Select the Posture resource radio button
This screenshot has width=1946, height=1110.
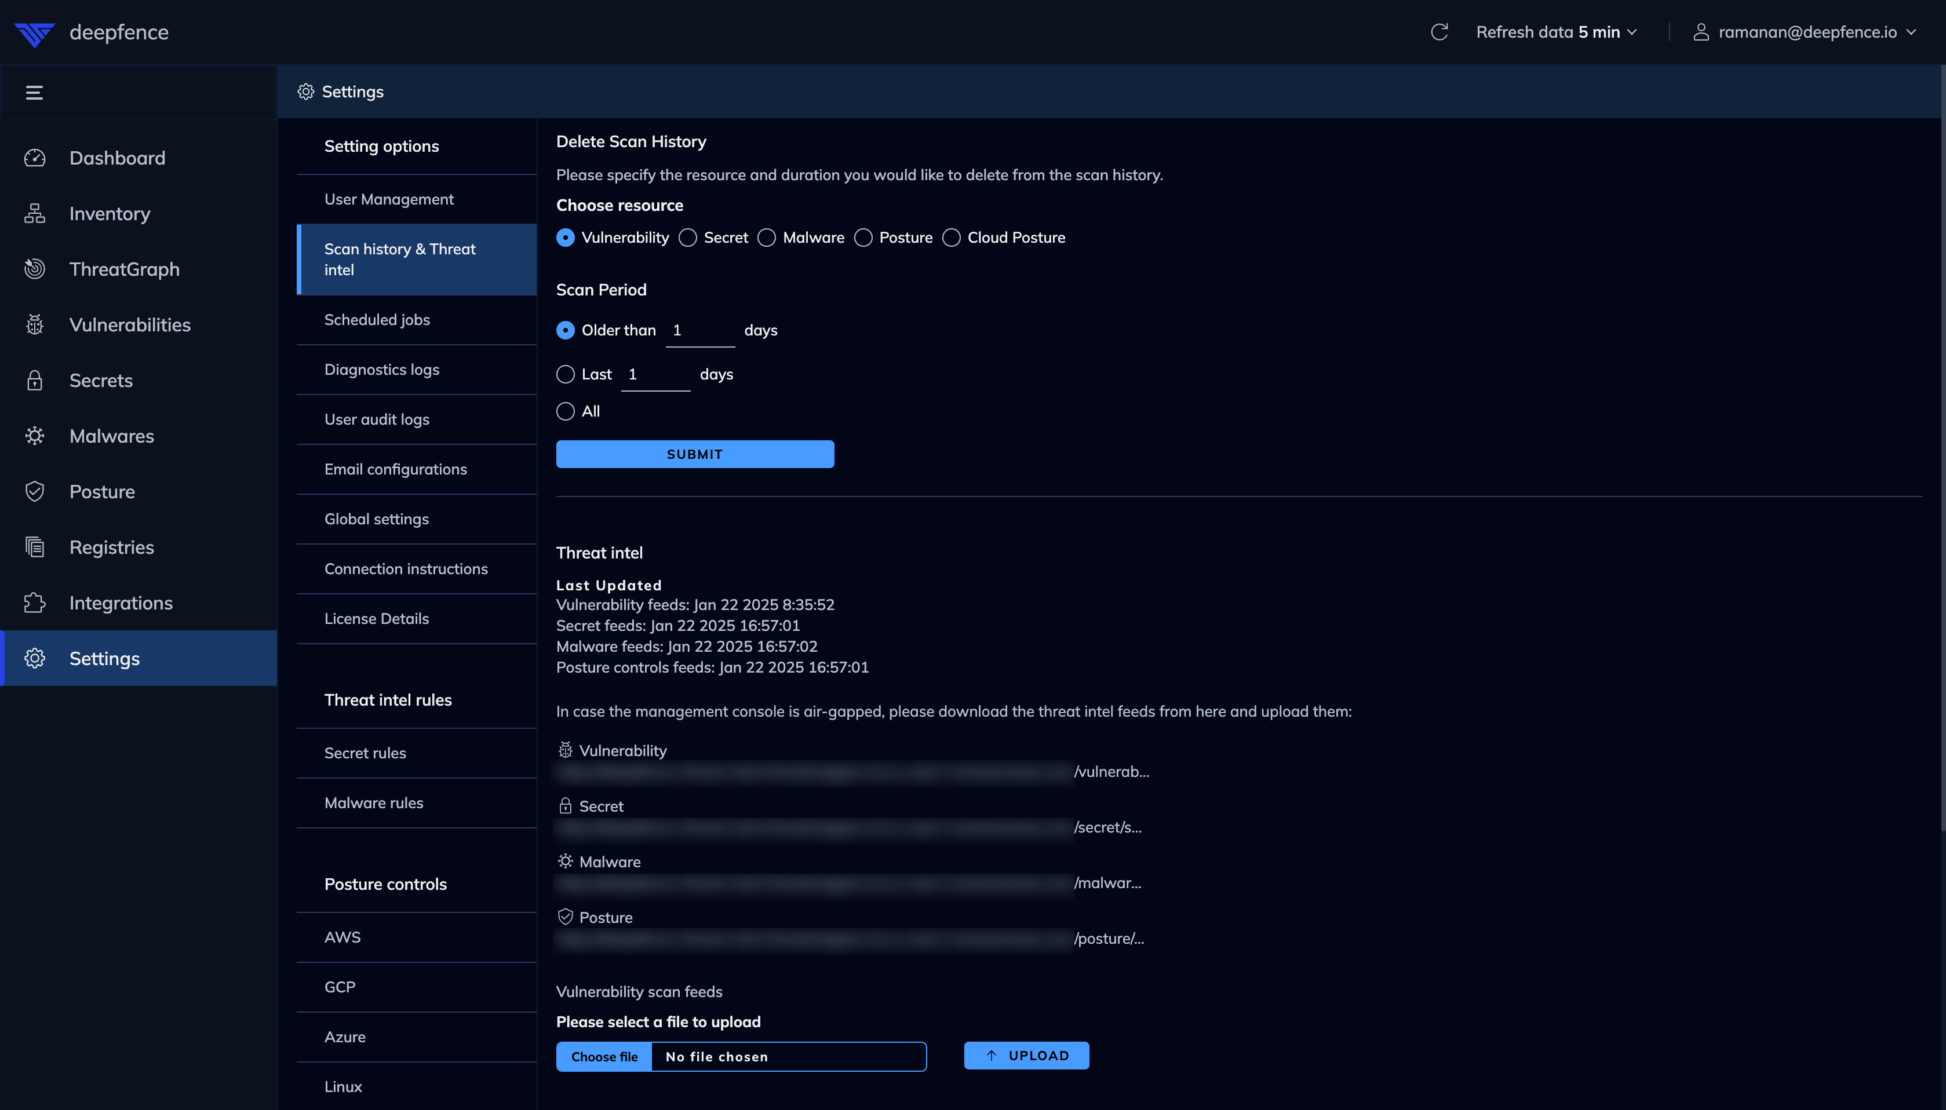pos(863,238)
